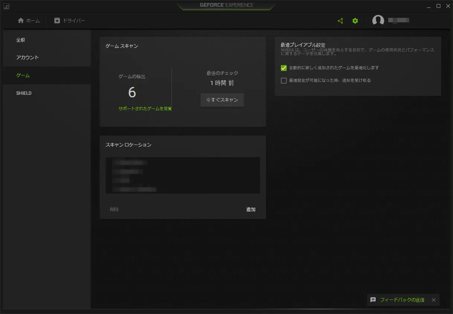Select SHIELD in the settings sidebar
453x314 pixels.
(47, 93)
